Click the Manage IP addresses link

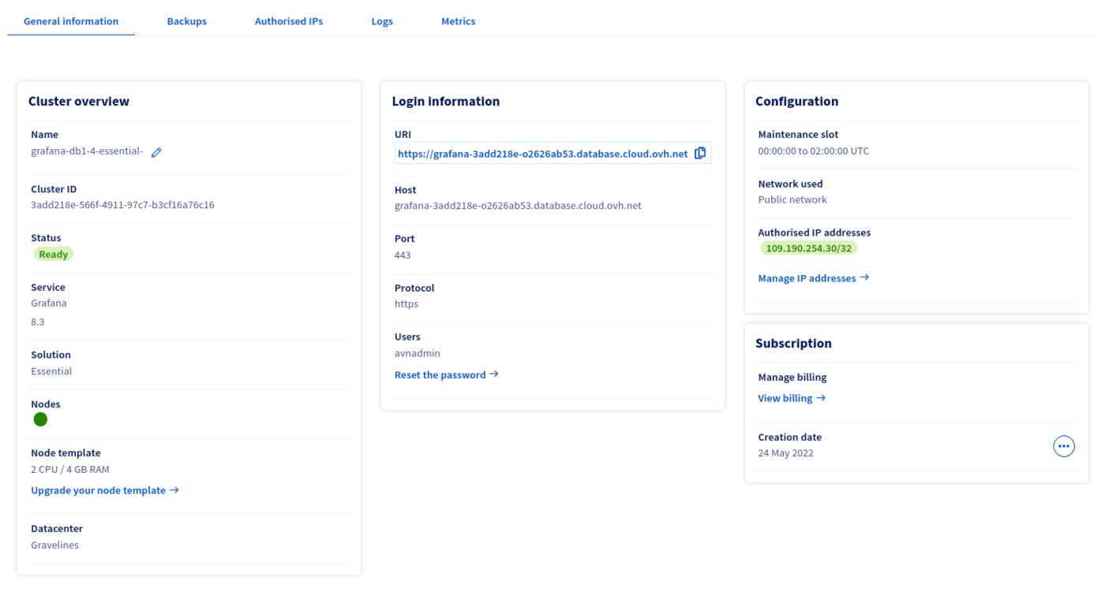point(807,277)
